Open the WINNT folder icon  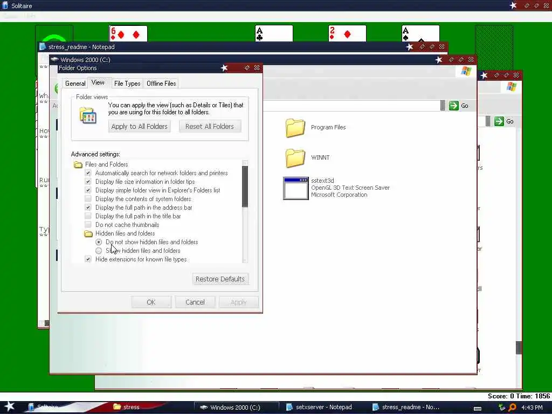click(x=295, y=158)
